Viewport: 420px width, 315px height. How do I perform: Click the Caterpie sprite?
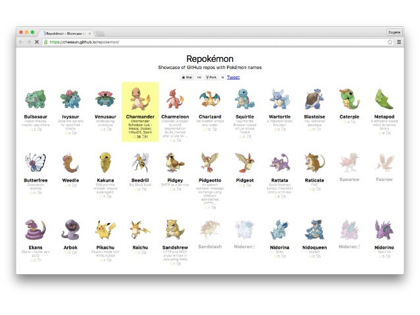(350, 99)
